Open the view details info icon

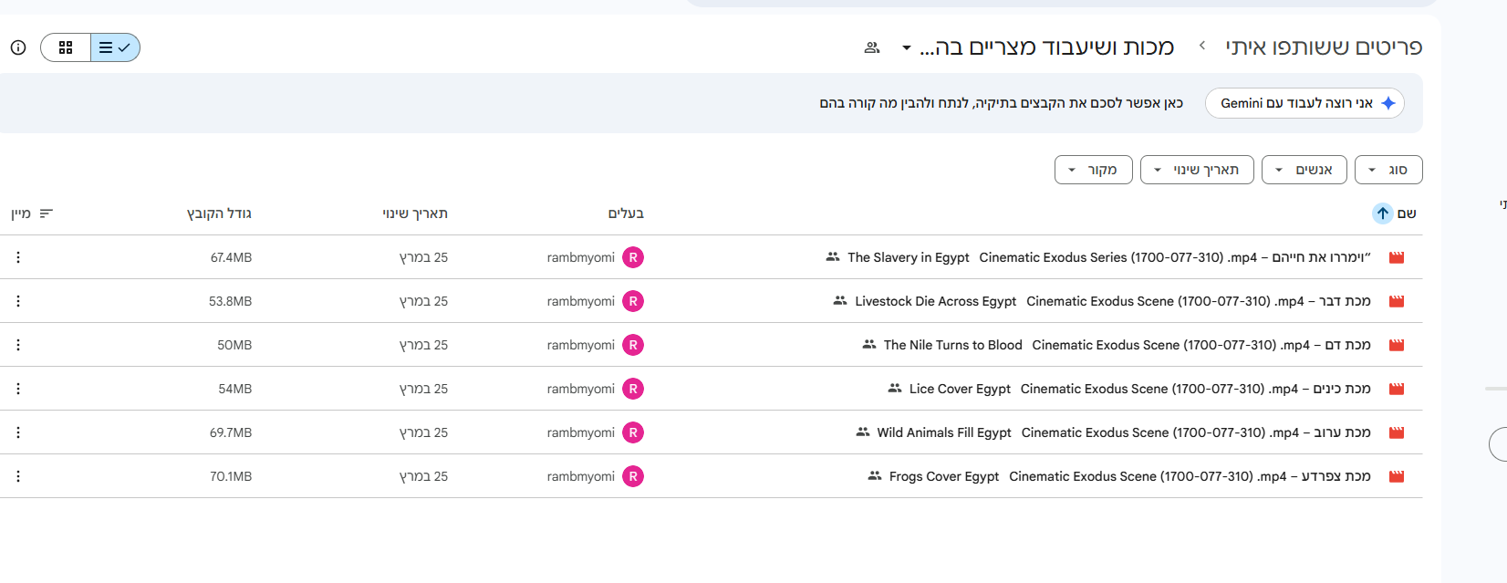pos(18,47)
